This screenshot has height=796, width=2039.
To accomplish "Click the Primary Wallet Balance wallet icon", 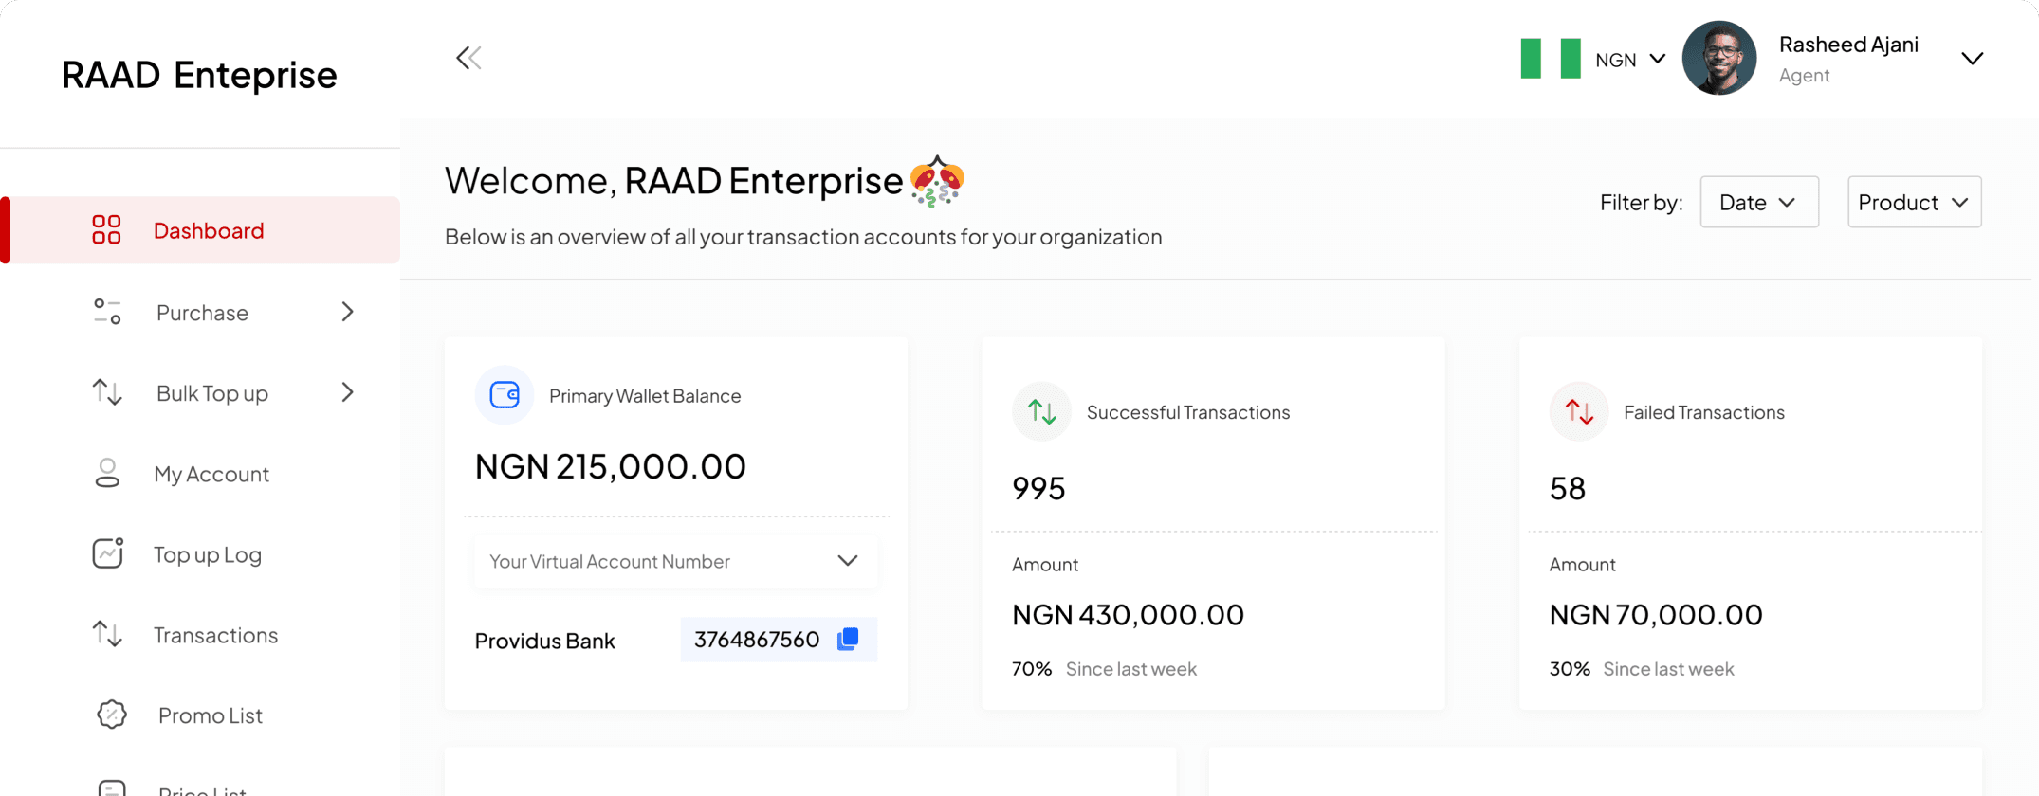I will pyautogui.click(x=505, y=395).
